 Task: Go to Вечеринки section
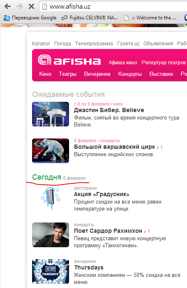pos(97,74)
